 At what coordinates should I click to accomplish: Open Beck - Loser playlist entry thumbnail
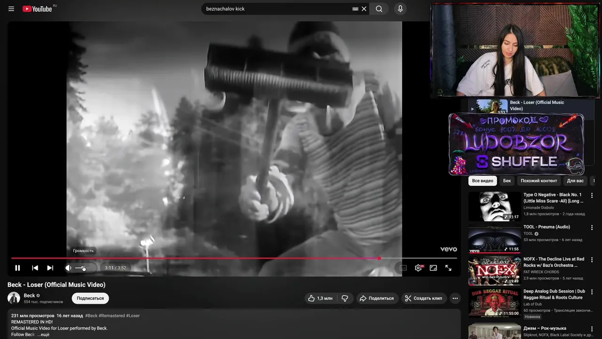point(491,106)
